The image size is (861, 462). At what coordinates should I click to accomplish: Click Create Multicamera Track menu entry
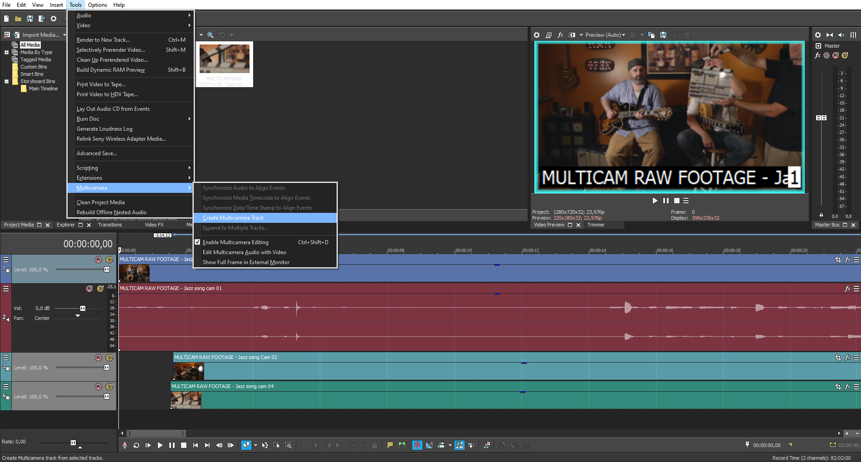click(233, 218)
